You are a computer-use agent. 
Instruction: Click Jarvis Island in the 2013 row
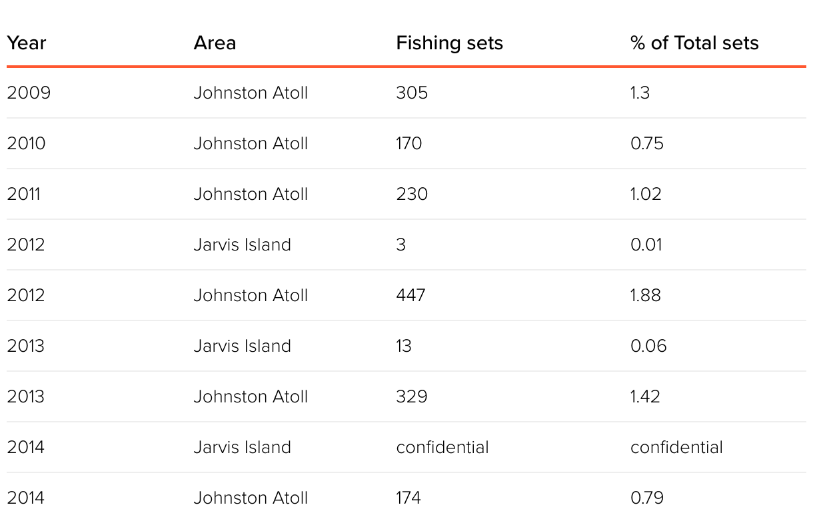(242, 346)
